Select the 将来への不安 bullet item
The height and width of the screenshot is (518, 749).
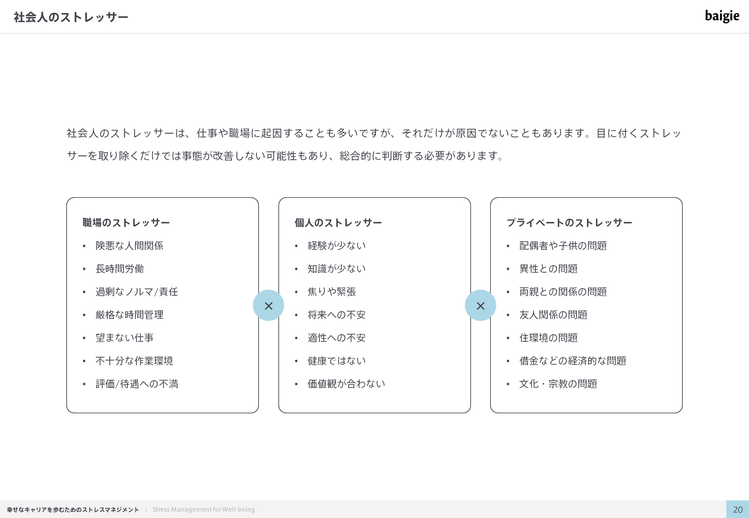coord(336,315)
